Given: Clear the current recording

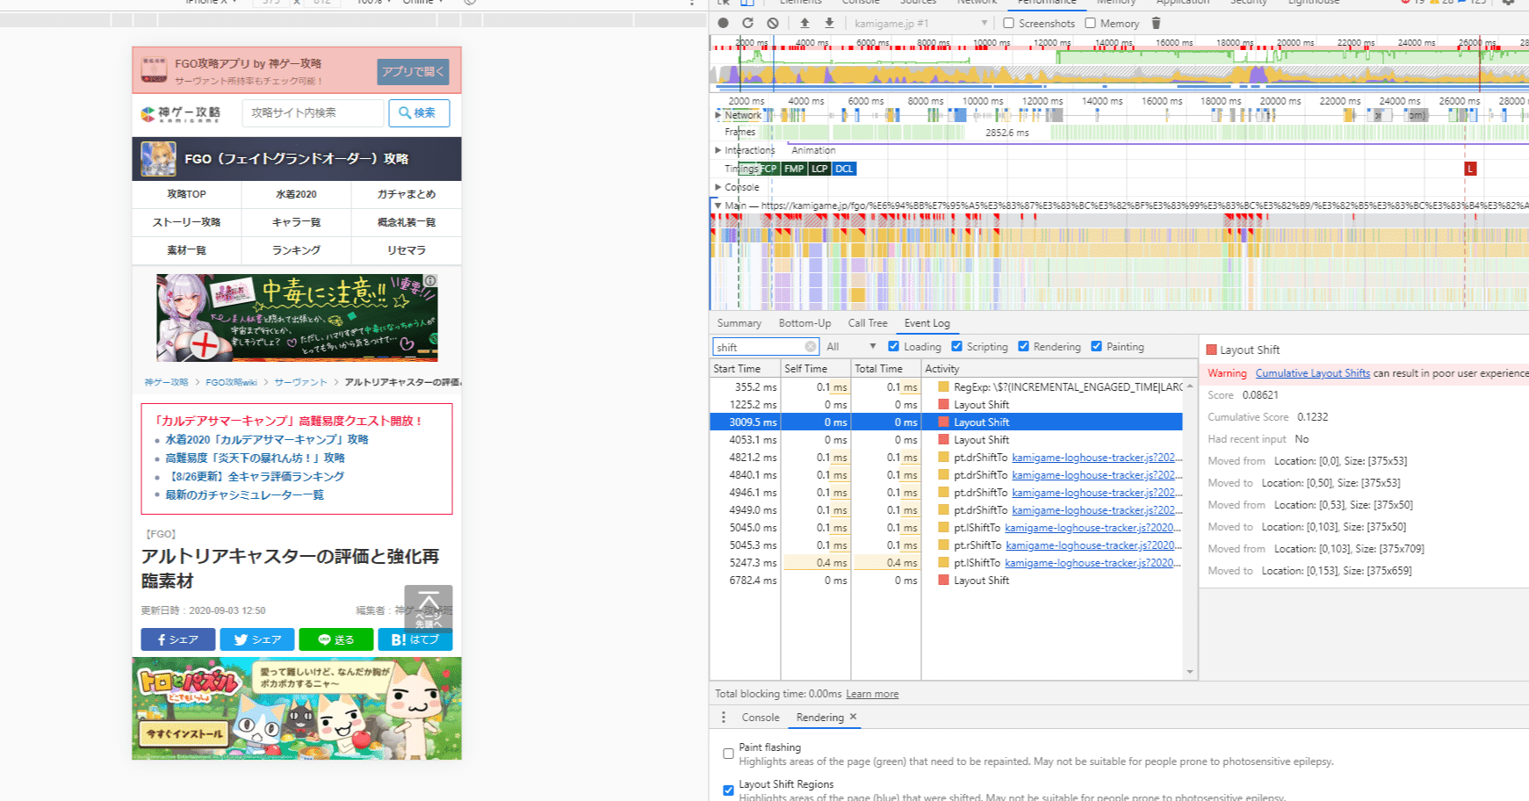Looking at the screenshot, I should click(x=772, y=23).
